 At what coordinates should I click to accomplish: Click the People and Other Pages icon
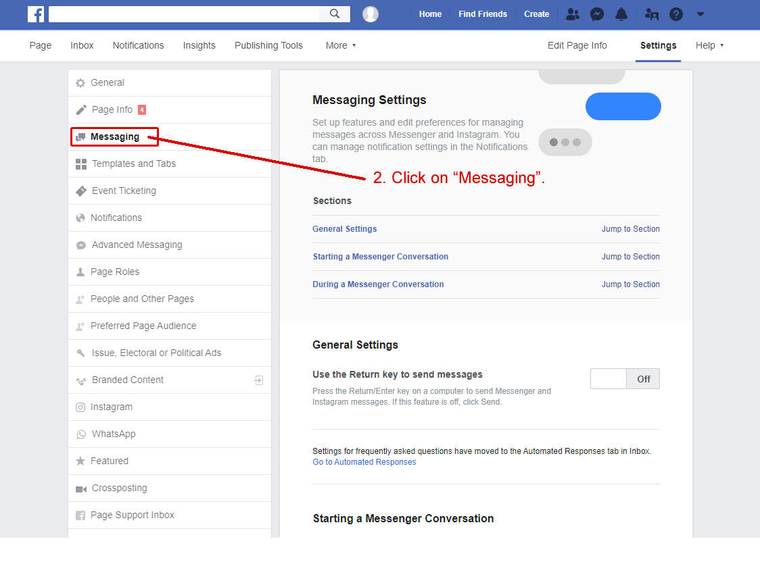pos(80,299)
